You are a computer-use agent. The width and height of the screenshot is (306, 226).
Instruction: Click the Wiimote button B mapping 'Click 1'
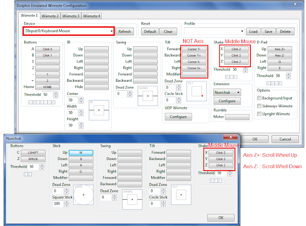(48, 55)
